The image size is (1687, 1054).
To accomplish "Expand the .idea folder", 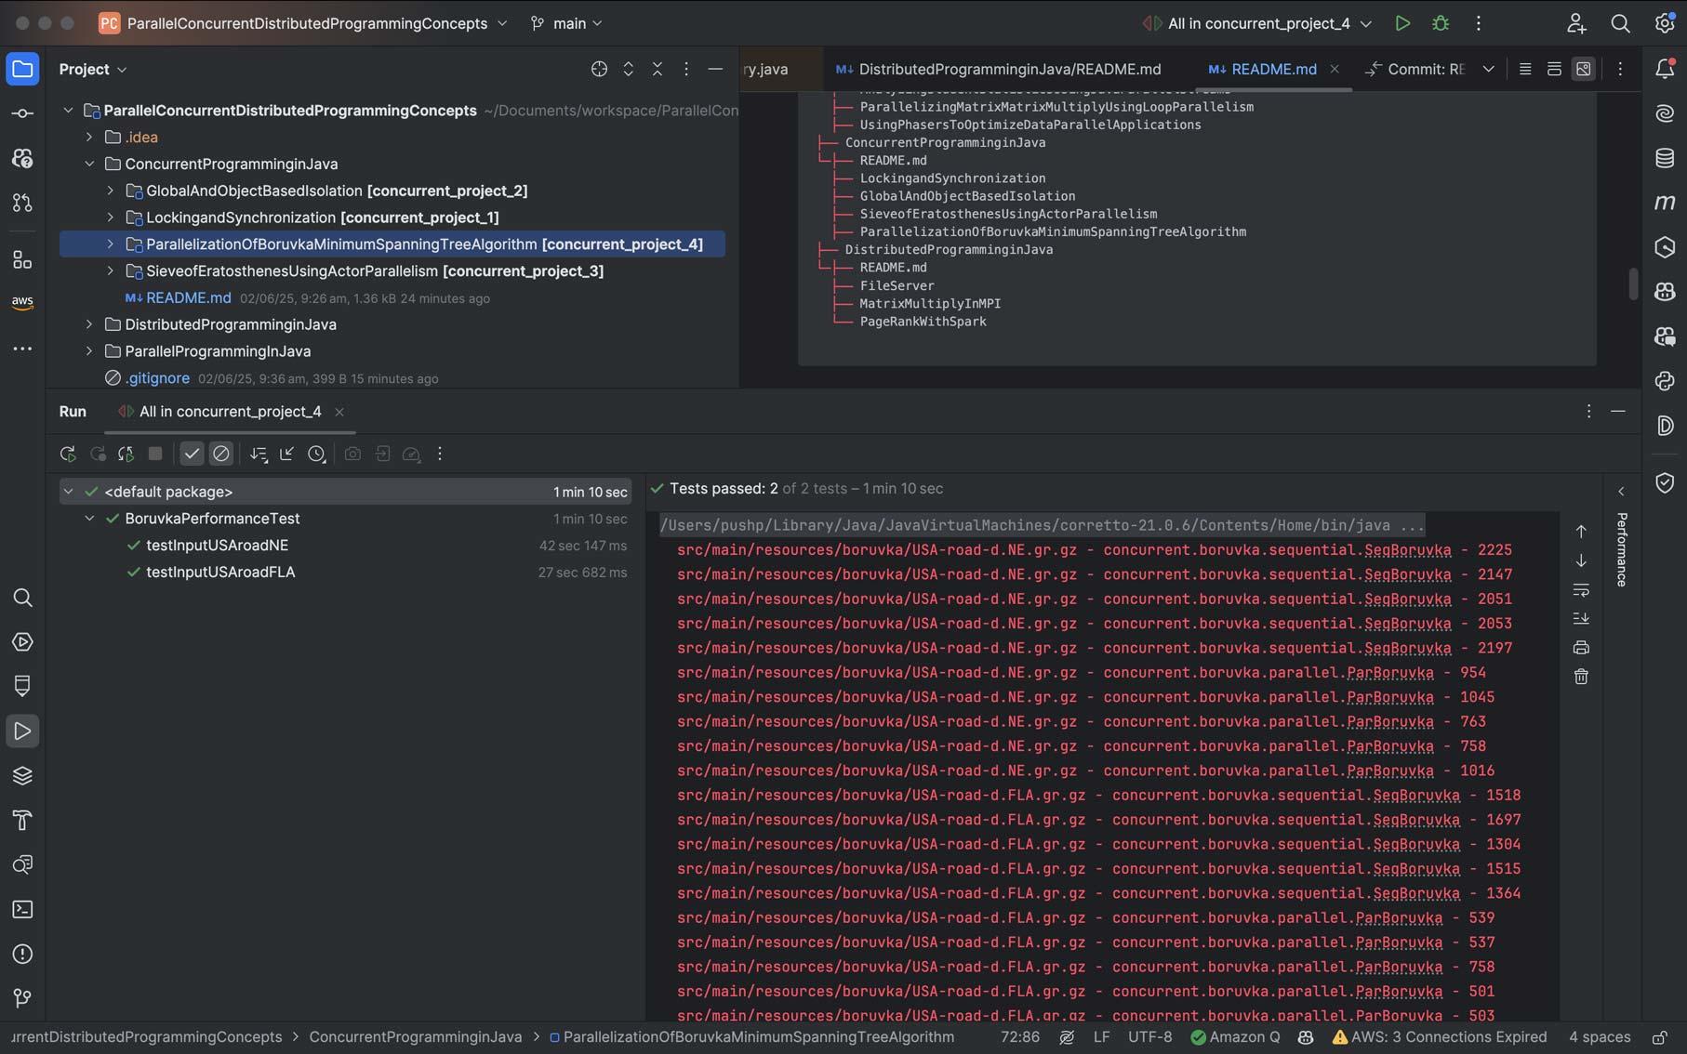I will point(89,137).
